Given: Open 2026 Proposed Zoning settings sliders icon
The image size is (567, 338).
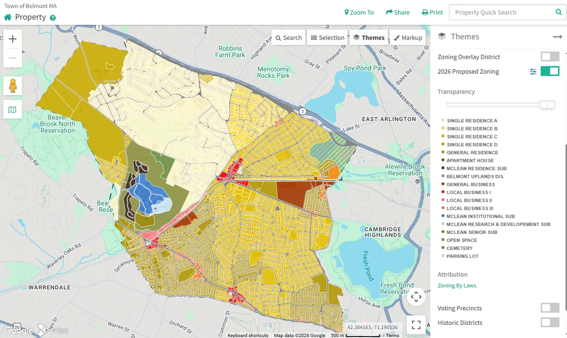Looking at the screenshot, I should 533,71.
